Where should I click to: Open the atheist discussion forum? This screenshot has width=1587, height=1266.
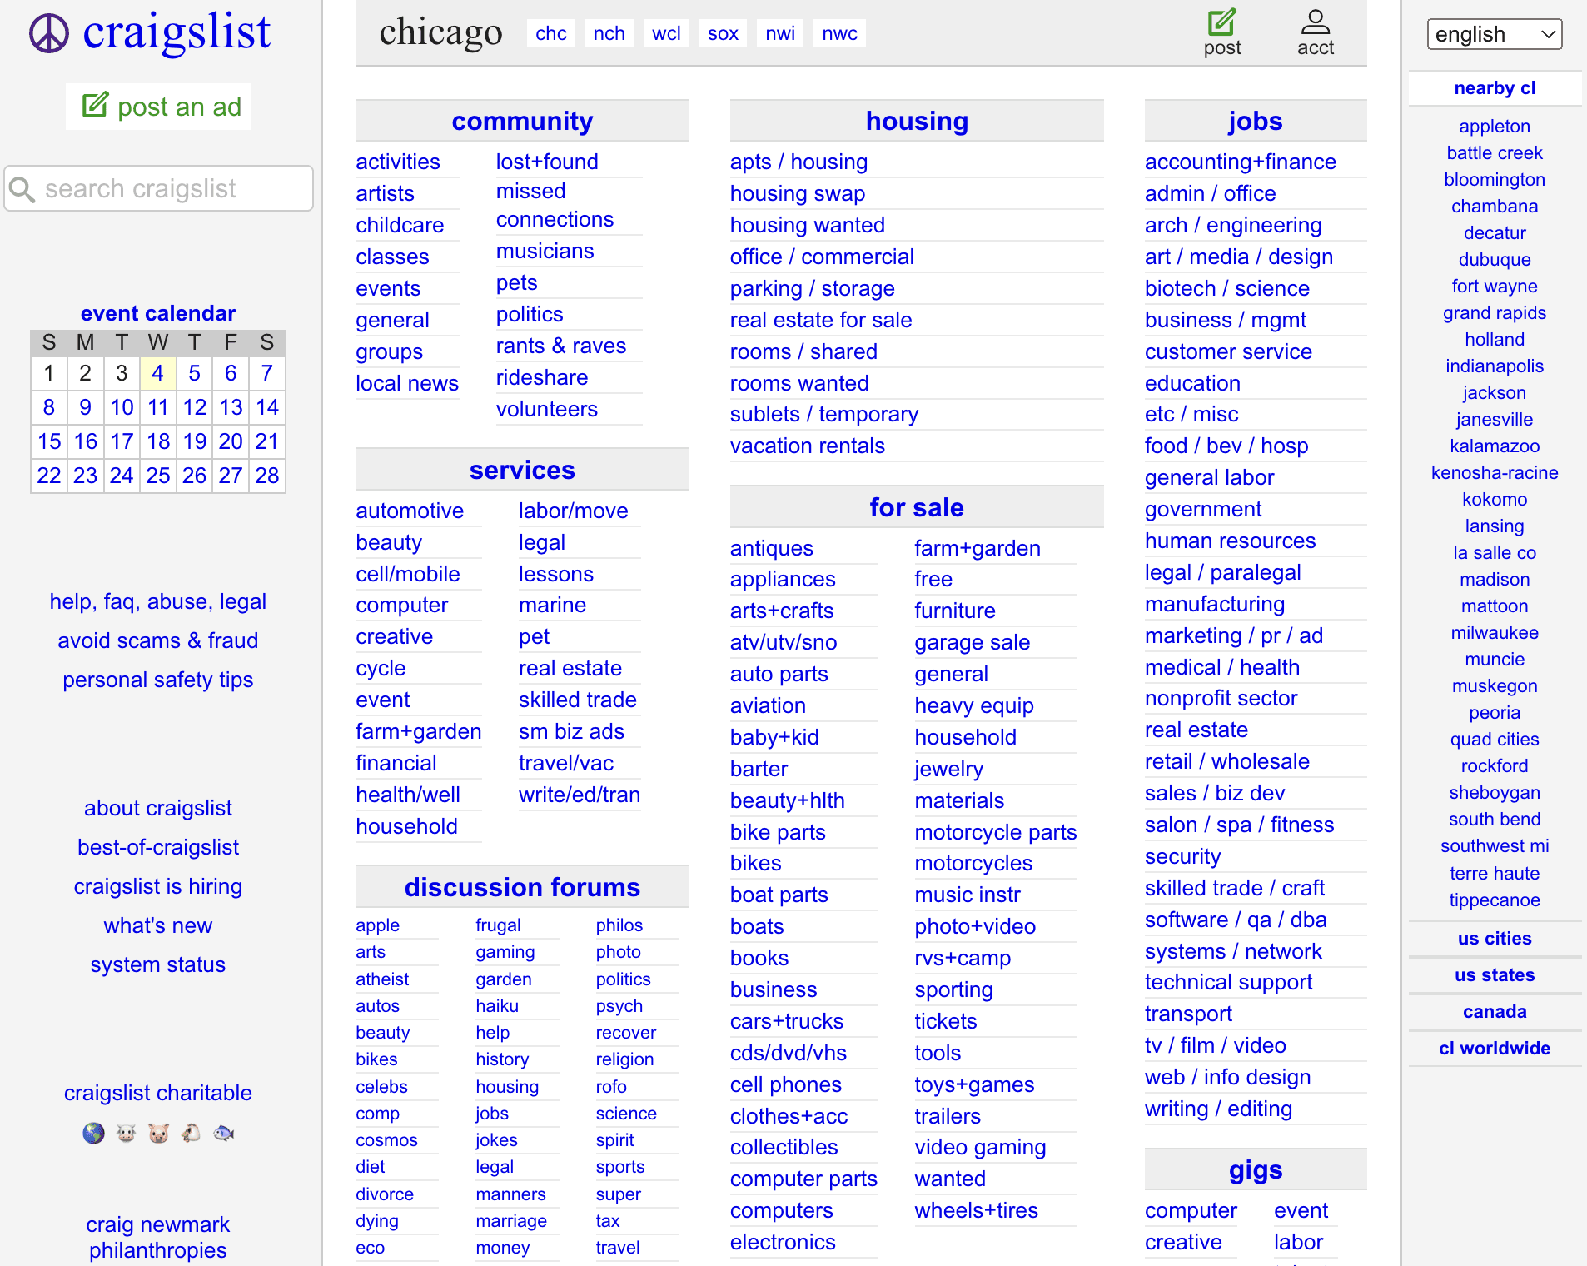tap(382, 979)
